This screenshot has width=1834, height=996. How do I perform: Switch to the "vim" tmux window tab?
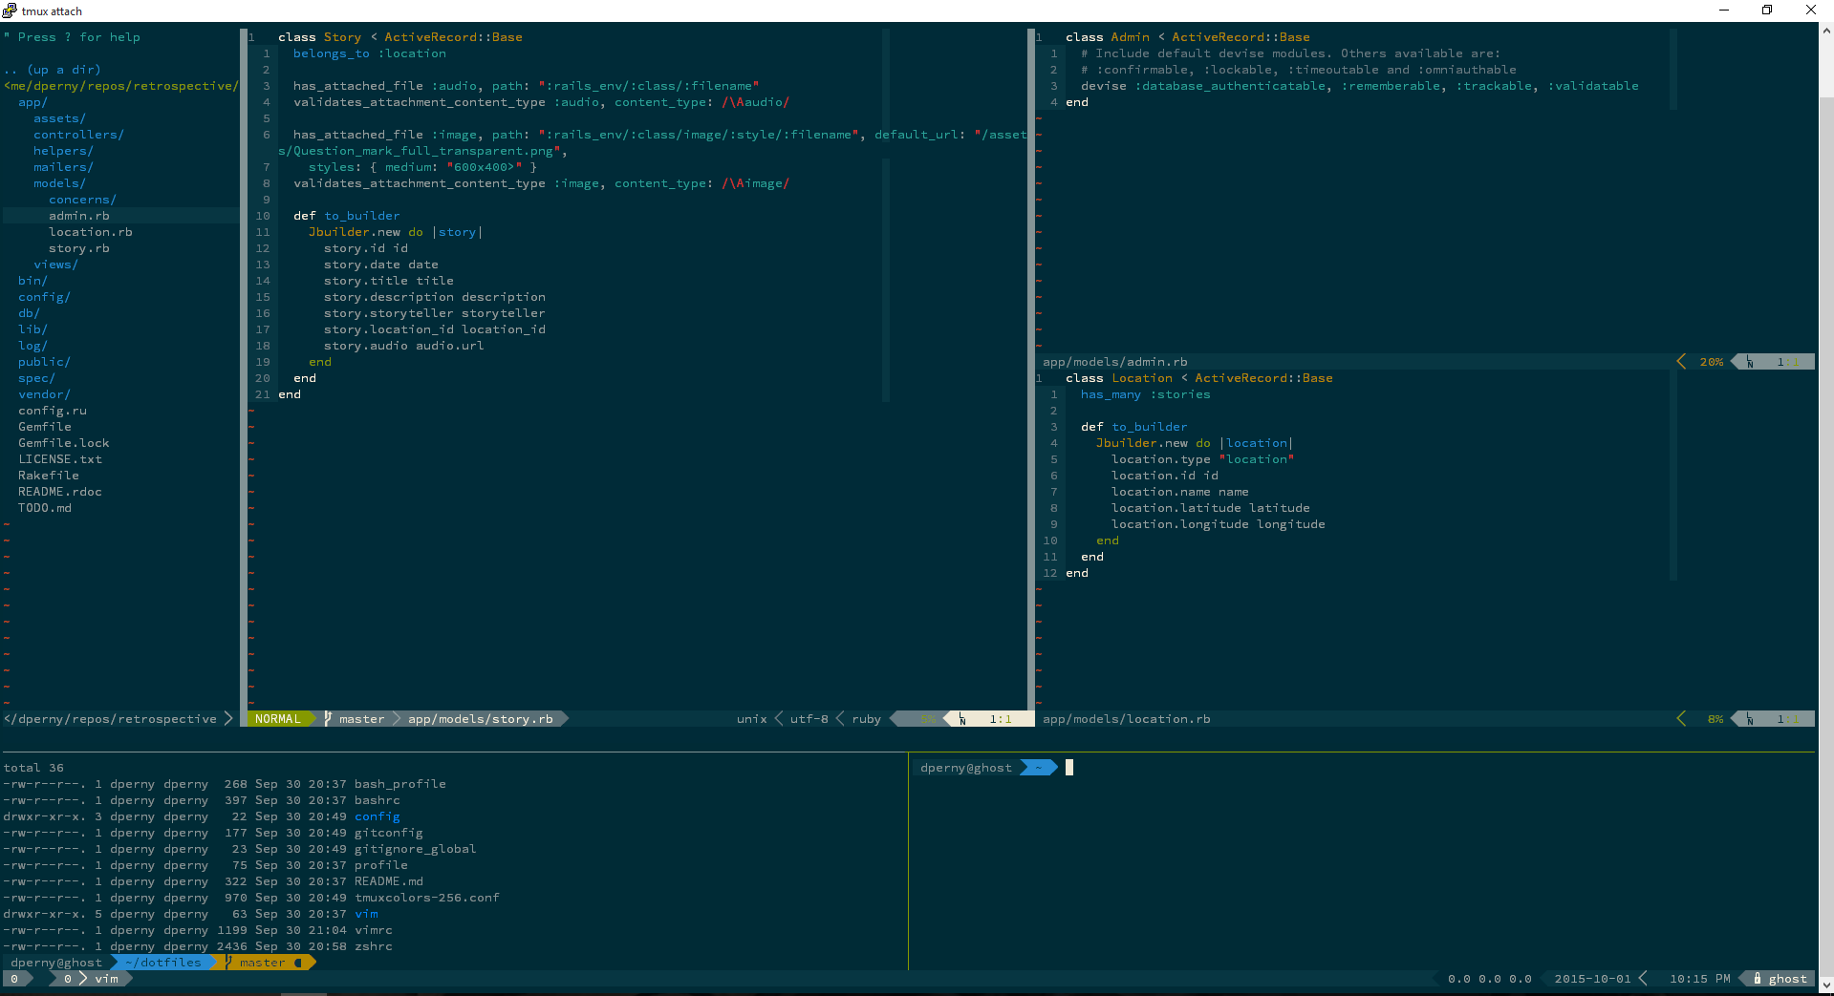105,979
